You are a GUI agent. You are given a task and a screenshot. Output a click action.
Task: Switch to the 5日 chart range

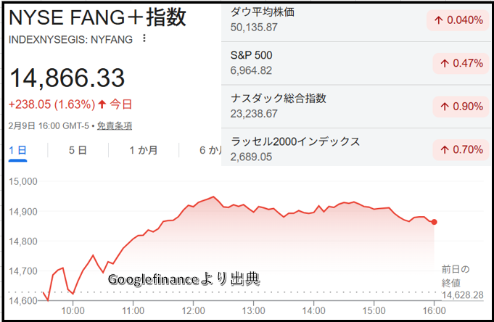tap(78, 150)
